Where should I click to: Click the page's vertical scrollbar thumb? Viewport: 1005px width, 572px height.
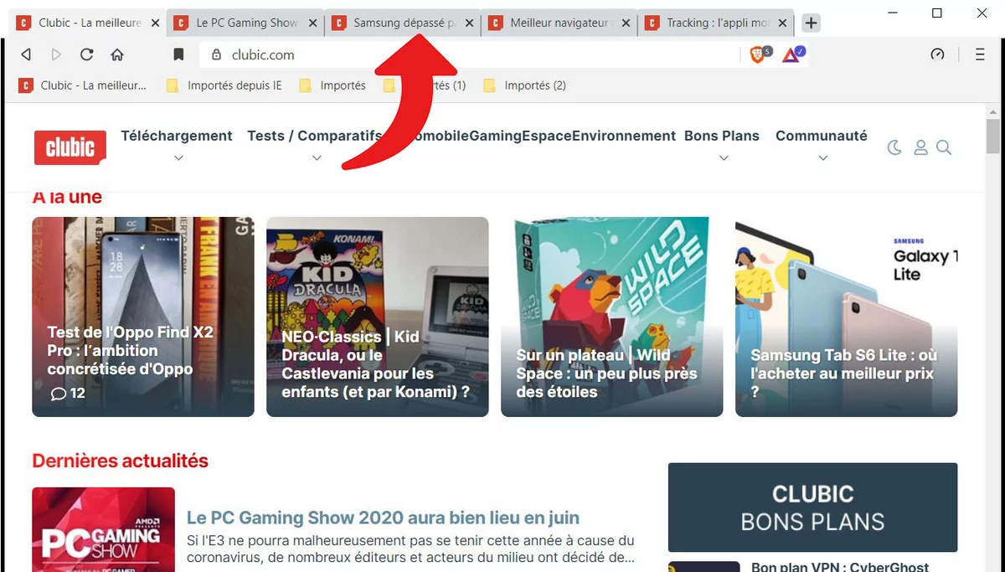993,137
